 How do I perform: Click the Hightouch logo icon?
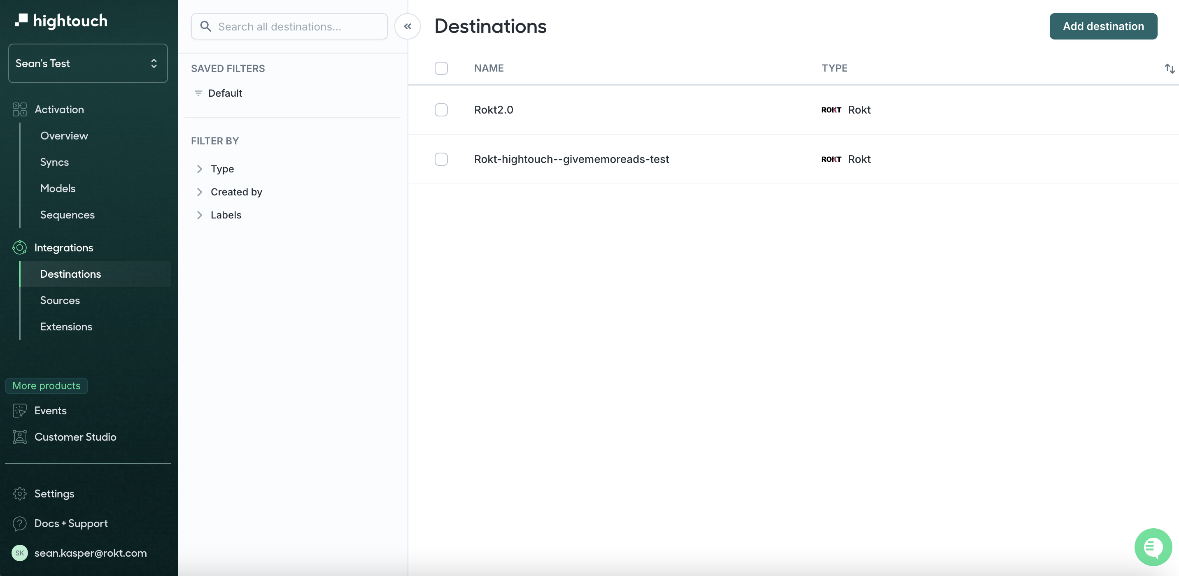[21, 20]
